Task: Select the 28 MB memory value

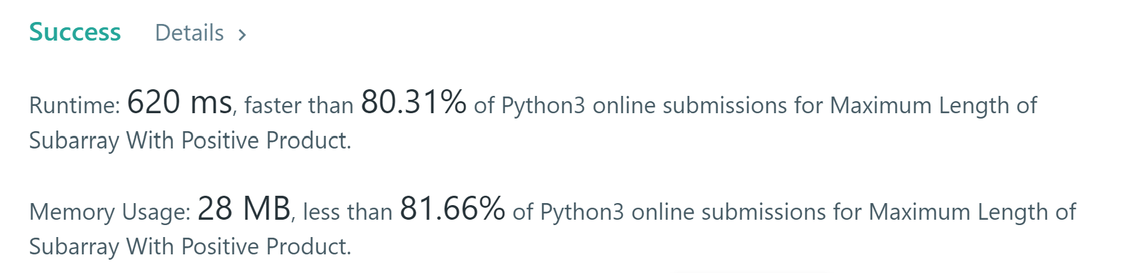Action: click(x=244, y=209)
